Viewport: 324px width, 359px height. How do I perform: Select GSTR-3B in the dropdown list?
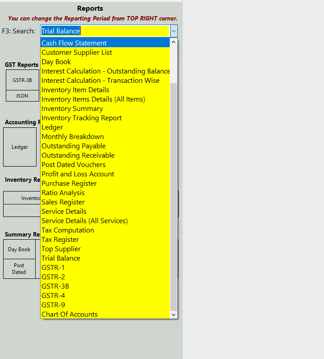105,286
